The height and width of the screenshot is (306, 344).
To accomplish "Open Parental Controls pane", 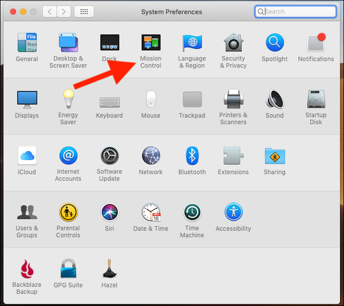I will pos(68,212).
